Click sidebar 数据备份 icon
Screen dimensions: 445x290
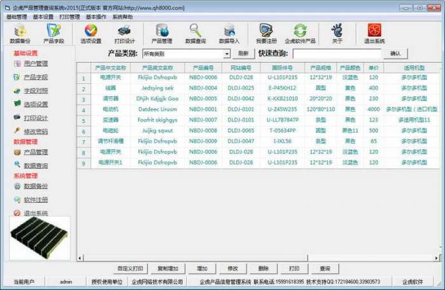(x=17, y=186)
